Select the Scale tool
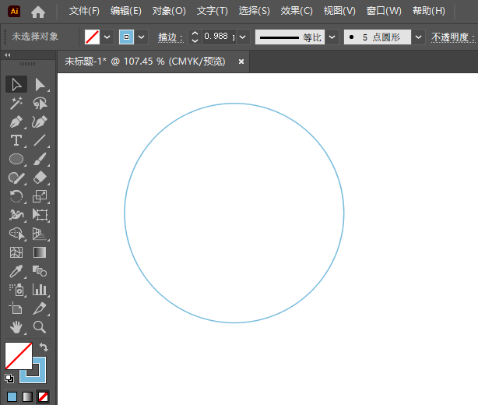The height and width of the screenshot is (405, 478). point(40,196)
